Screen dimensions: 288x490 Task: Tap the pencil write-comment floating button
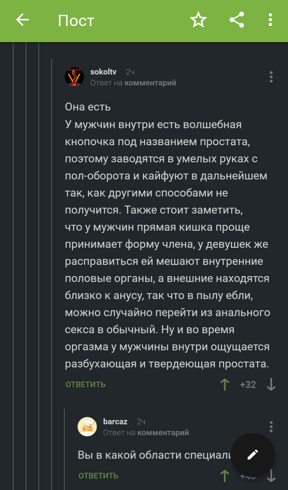[x=253, y=454]
